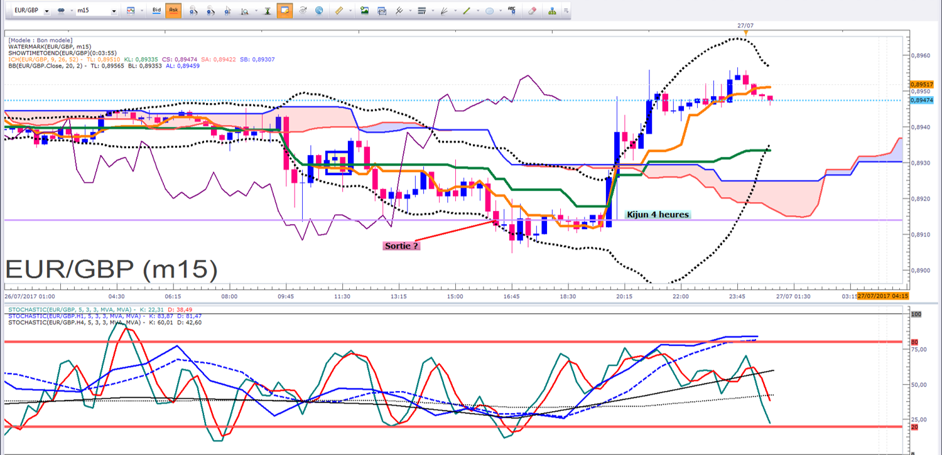This screenshot has height=455, width=942.
Task: Select the STOCHASTIC(EUR/GBP.H1) indicator label
Action: (75, 316)
